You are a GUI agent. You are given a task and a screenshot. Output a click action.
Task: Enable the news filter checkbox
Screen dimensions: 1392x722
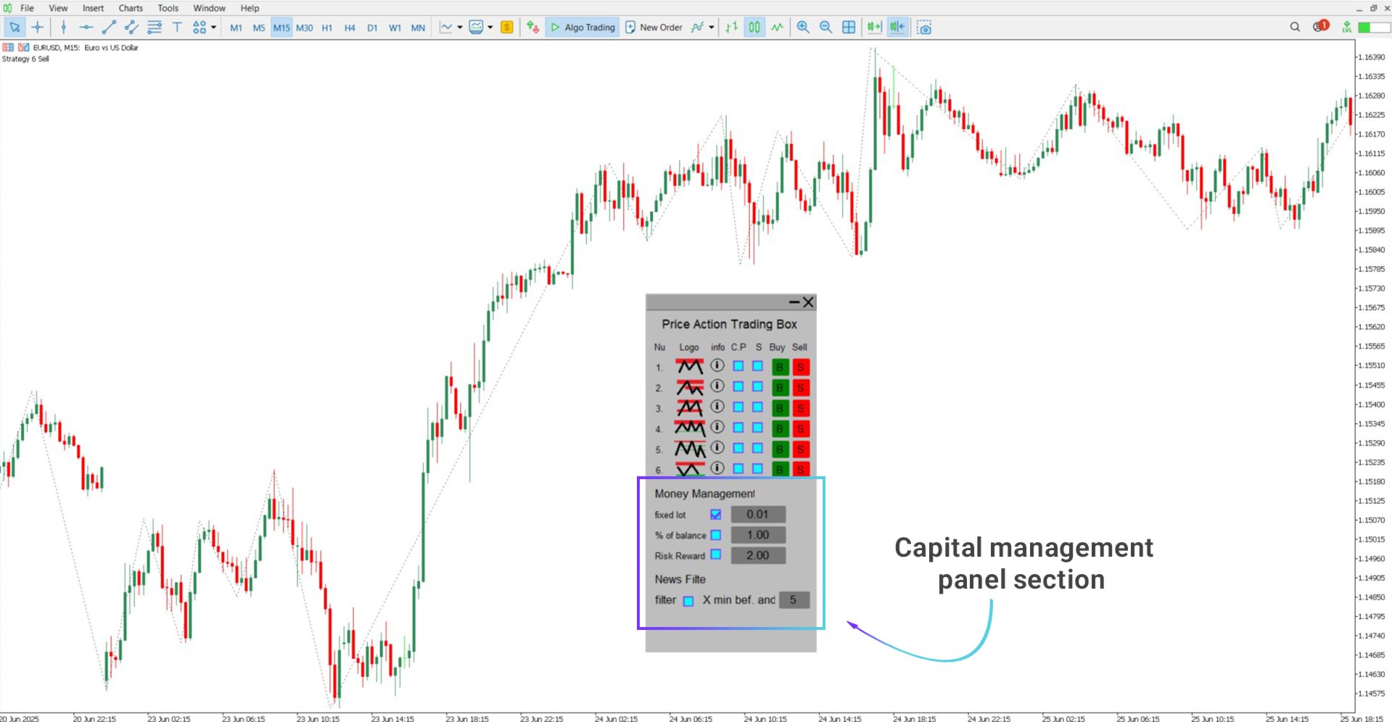pos(688,601)
